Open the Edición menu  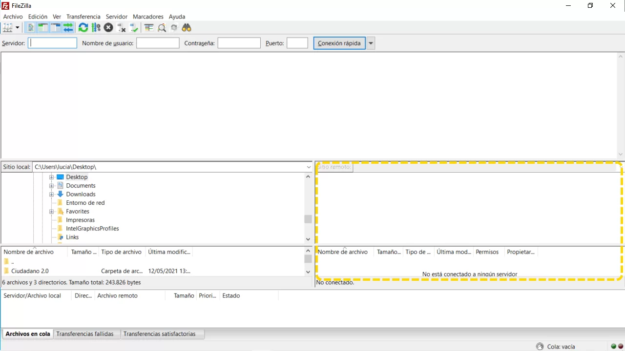(38, 17)
